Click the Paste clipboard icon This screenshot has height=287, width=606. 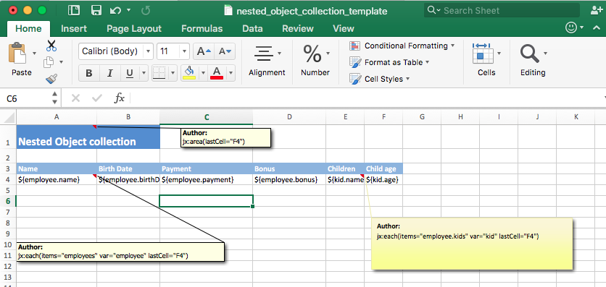17,52
